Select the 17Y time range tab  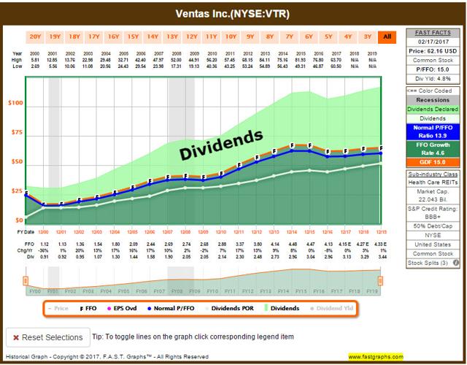[94, 37]
